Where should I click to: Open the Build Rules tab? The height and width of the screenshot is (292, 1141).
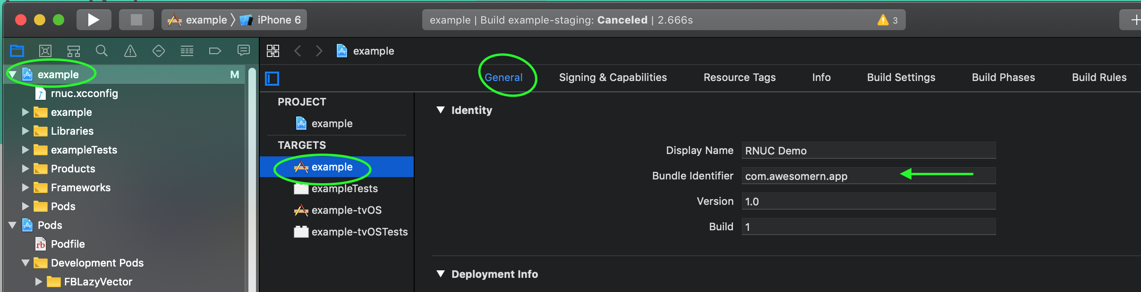tap(1099, 77)
